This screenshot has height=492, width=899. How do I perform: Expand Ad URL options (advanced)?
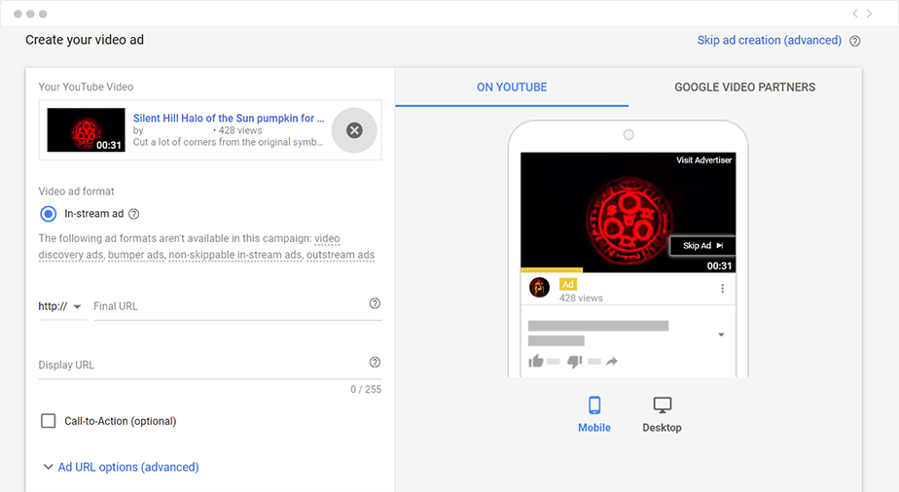coord(121,467)
